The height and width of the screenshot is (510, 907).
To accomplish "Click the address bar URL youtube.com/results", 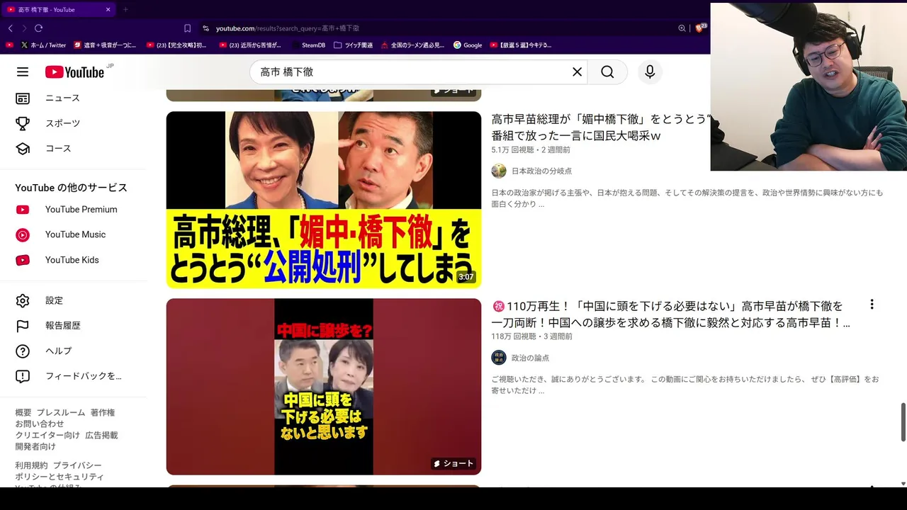I will pyautogui.click(x=287, y=28).
